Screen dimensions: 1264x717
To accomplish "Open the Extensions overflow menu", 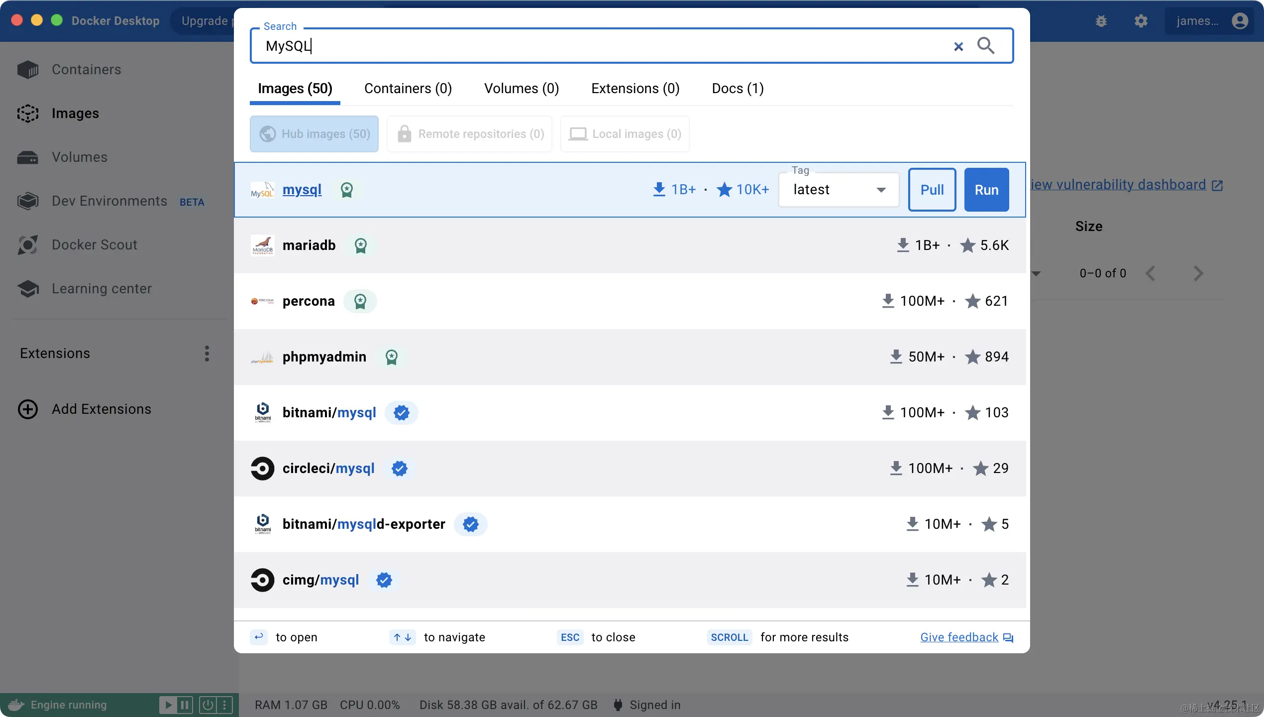I will coord(207,354).
